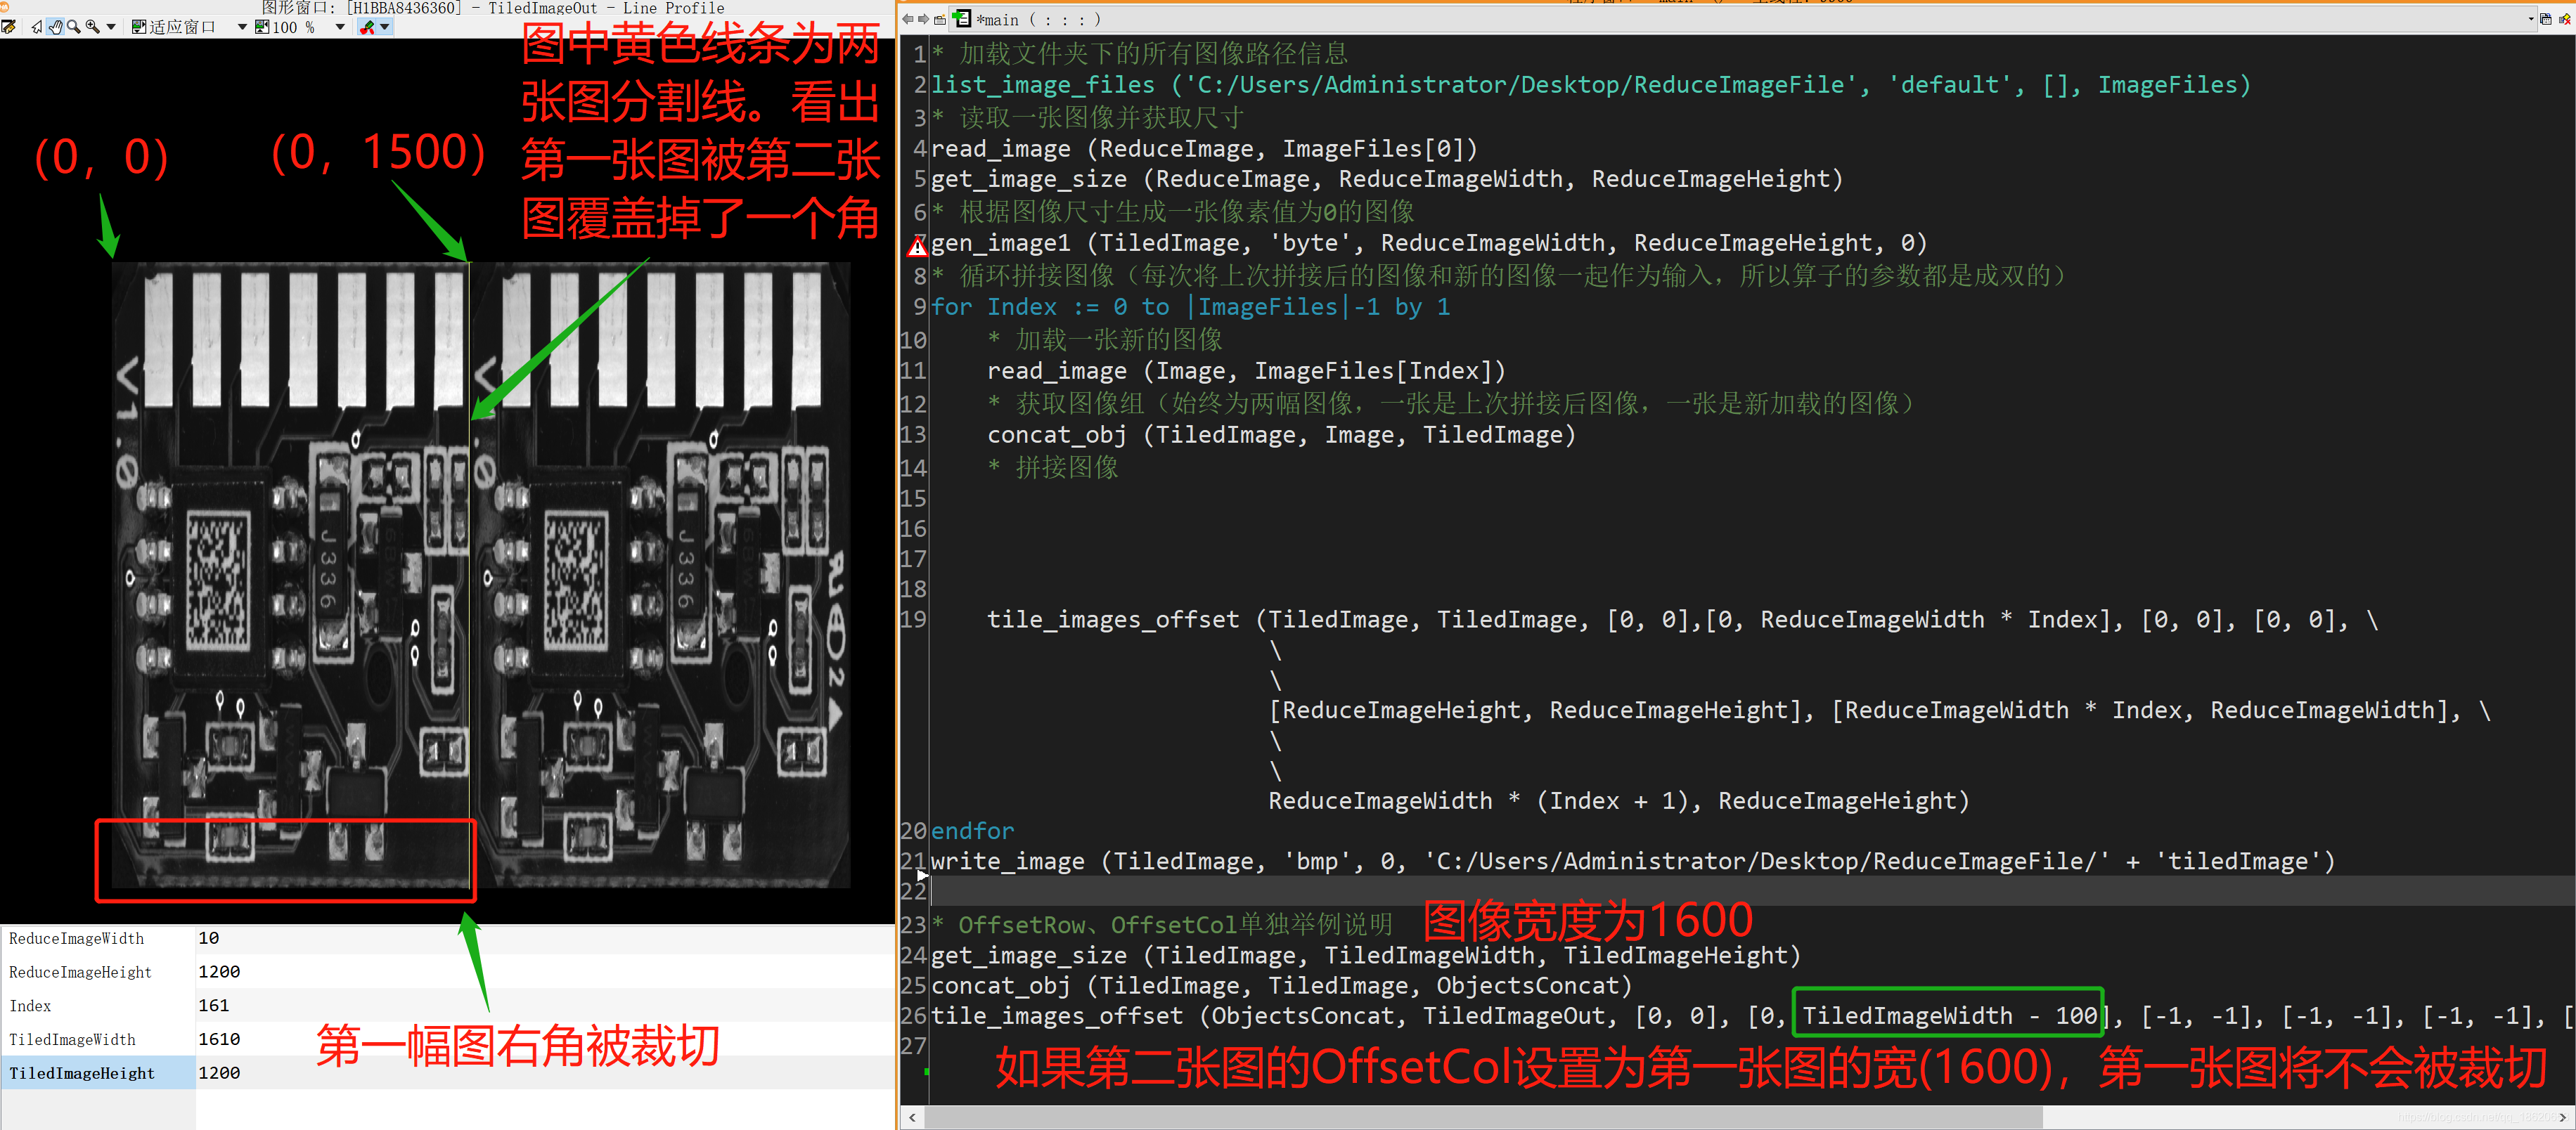
Task: Click the zoom-in magnifier with plus
Action: [x=92, y=27]
